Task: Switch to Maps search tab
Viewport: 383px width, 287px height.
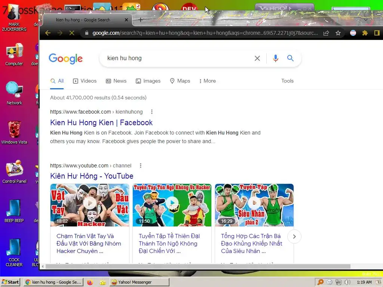Action: pos(180,81)
